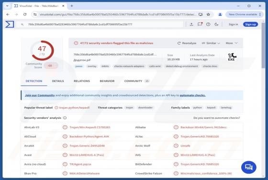Image resolution: width=268 pixels, height=180 pixels.
Task: Click the install app icon in address bar
Action: pos(201,14)
